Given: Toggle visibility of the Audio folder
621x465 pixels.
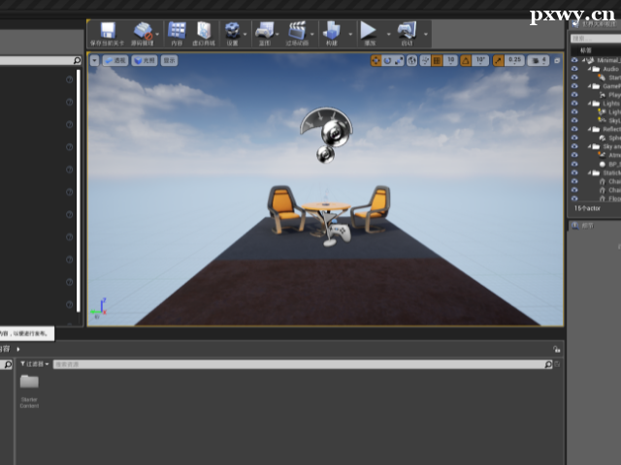Looking at the screenshot, I should (x=573, y=69).
